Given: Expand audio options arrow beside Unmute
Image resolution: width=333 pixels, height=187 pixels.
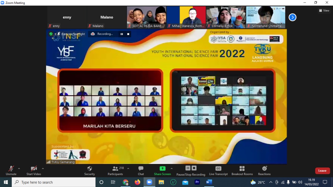Looking at the screenshot, I should point(19,169).
